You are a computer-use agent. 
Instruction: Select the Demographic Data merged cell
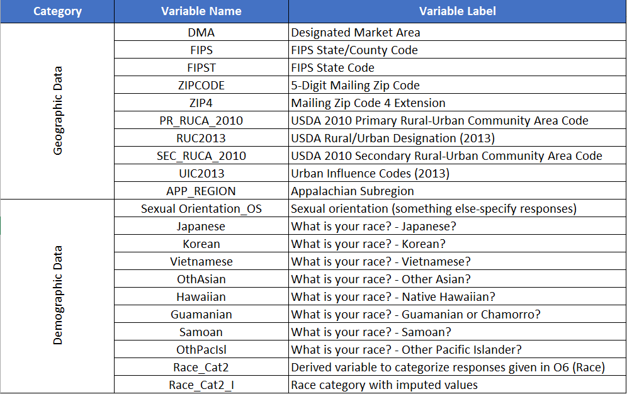(57, 295)
